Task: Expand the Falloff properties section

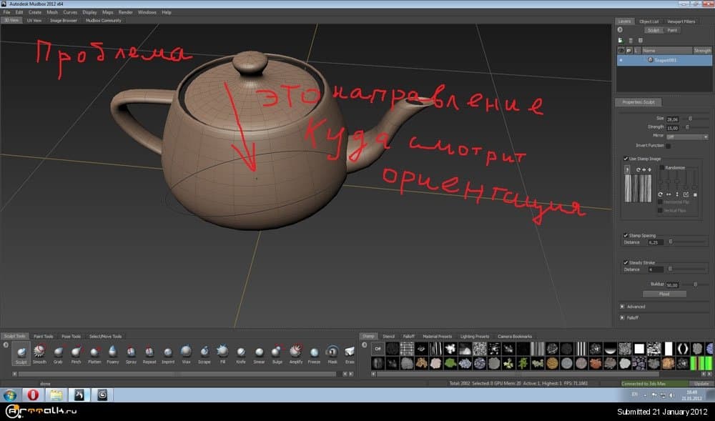Action: [622, 317]
